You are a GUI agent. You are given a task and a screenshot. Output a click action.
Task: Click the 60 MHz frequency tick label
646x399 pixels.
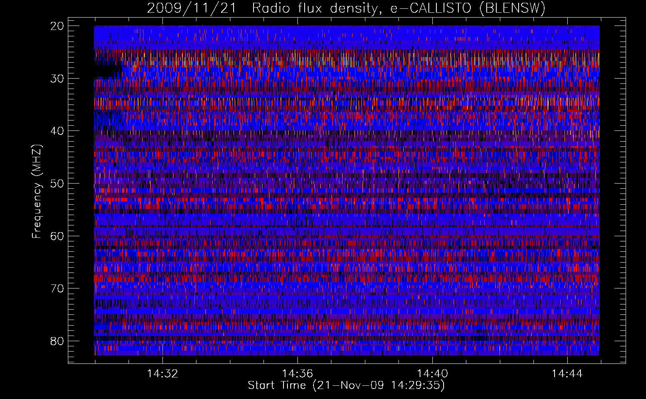point(57,236)
